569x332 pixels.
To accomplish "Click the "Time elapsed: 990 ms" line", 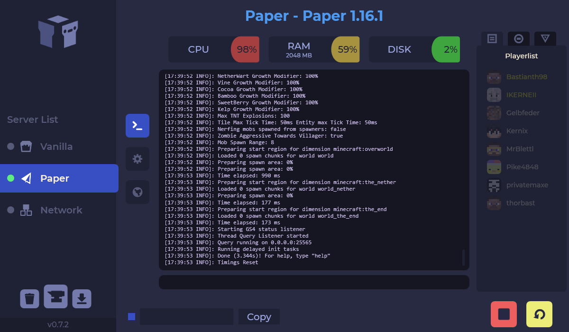I will point(222,175).
